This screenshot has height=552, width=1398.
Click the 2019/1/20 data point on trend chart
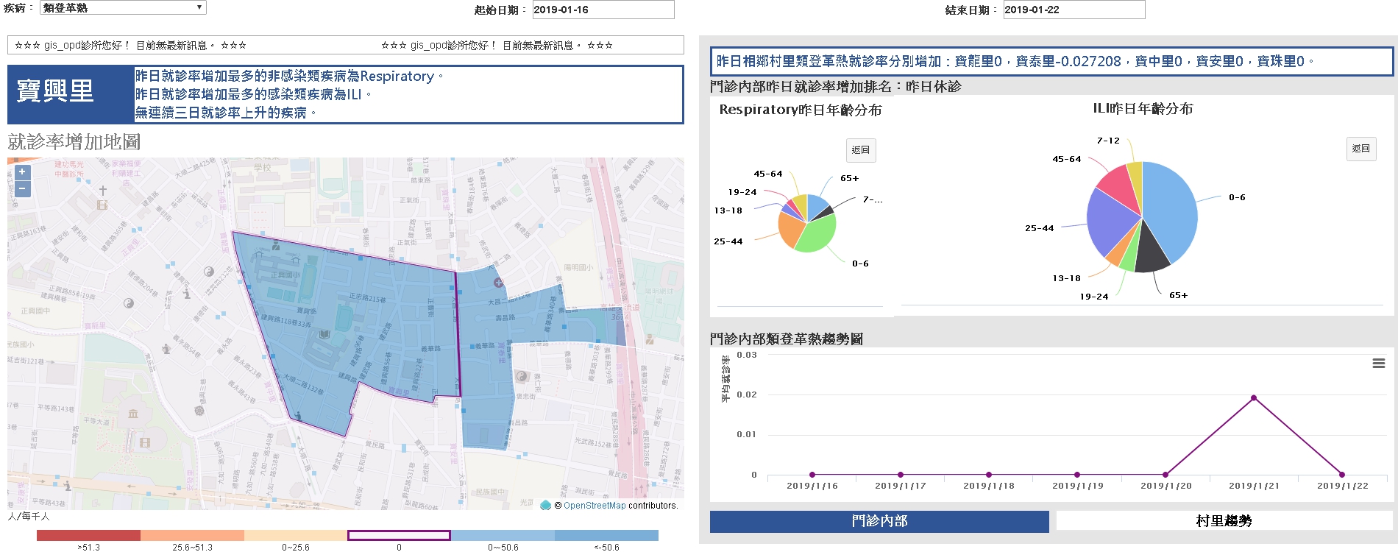[x=1165, y=475]
